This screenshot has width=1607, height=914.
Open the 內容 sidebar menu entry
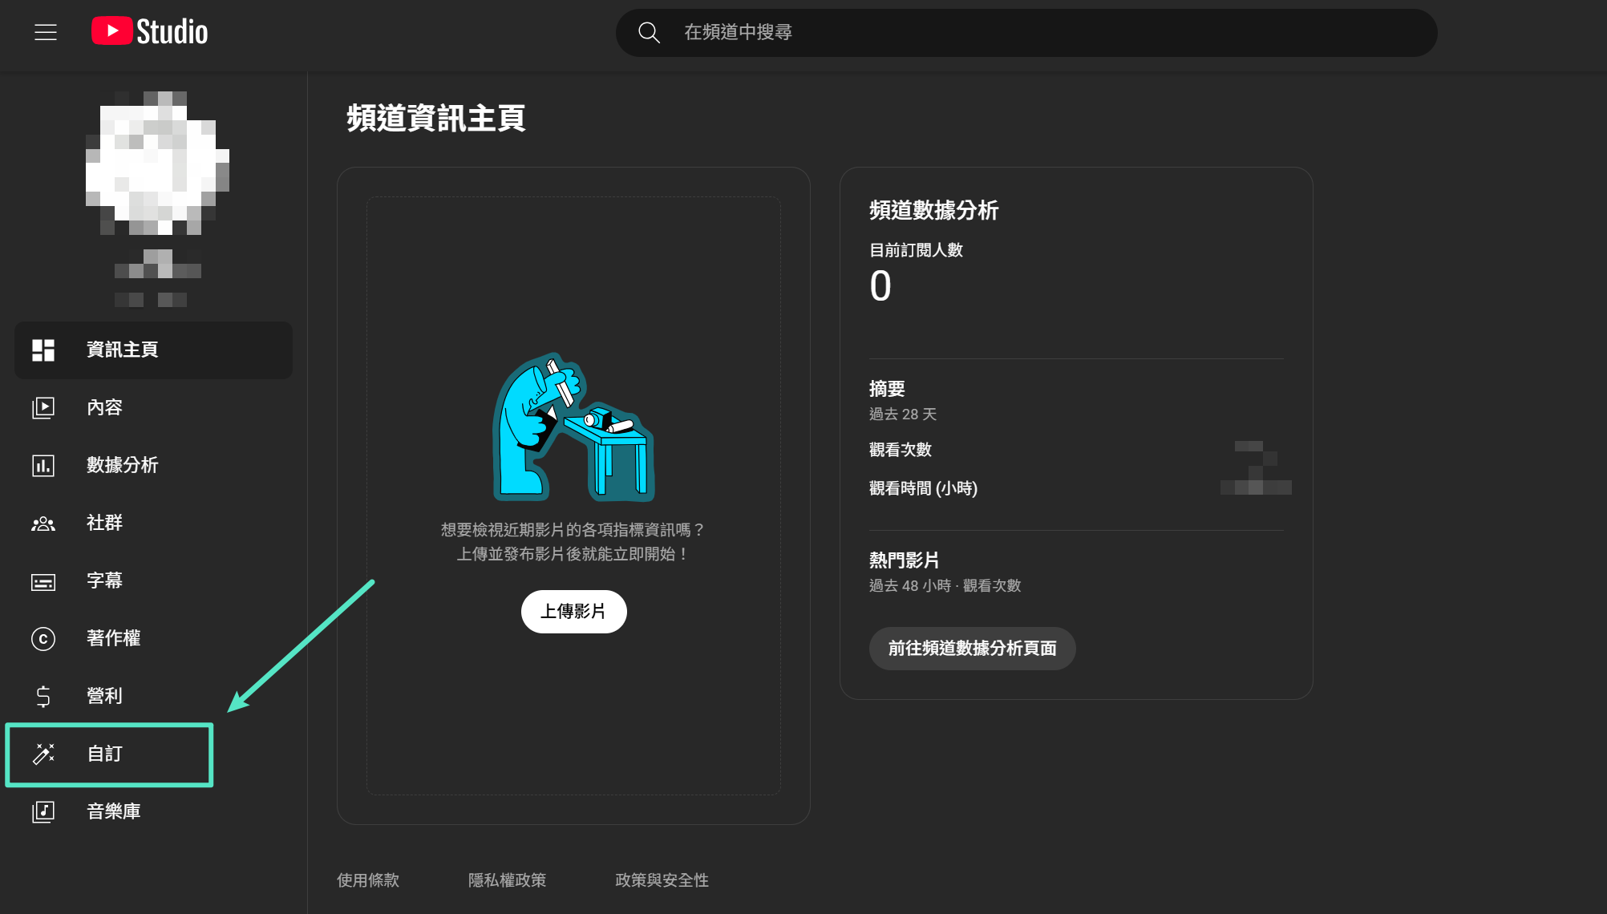[104, 407]
